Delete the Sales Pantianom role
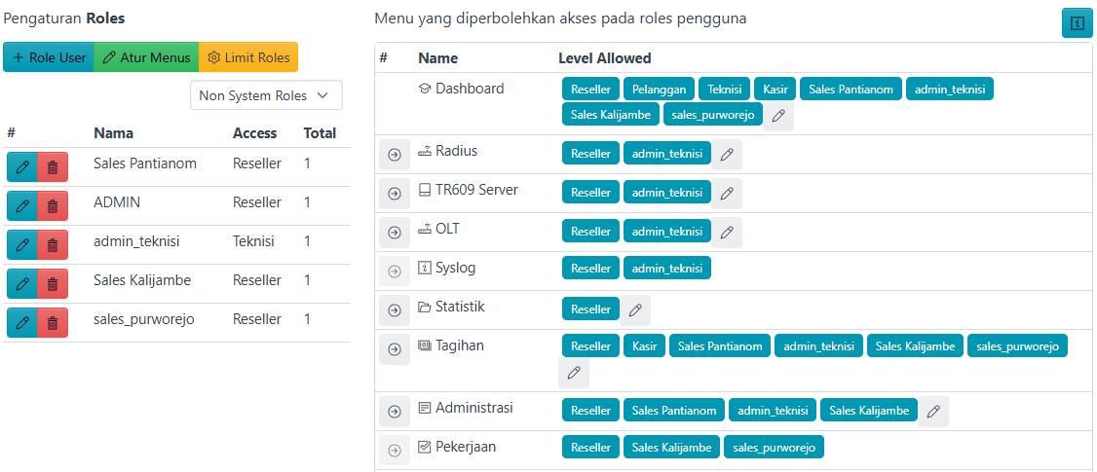 coord(53,167)
